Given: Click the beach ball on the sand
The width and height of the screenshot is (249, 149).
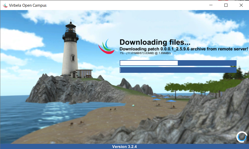Looking at the screenshot, I should pyautogui.click(x=133, y=106).
